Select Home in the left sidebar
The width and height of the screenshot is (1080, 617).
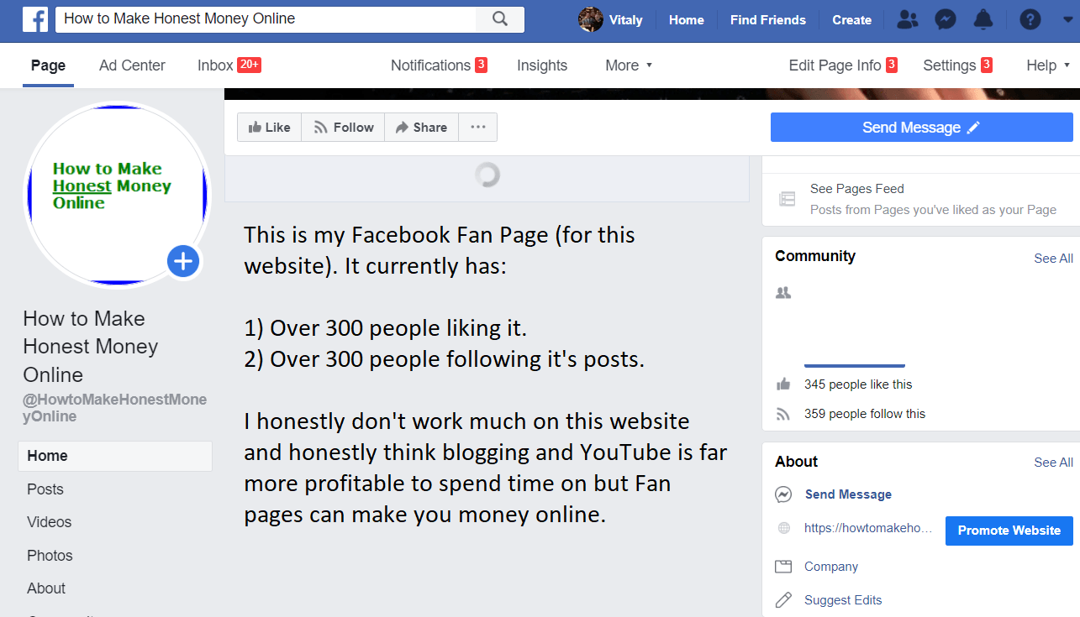pos(115,456)
